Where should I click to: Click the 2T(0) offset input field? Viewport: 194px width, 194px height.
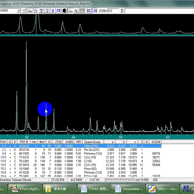[113, 11]
